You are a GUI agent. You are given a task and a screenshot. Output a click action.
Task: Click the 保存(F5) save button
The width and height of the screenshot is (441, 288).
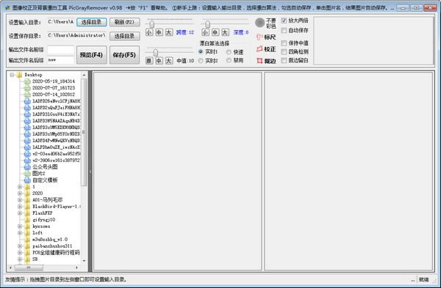(125, 55)
